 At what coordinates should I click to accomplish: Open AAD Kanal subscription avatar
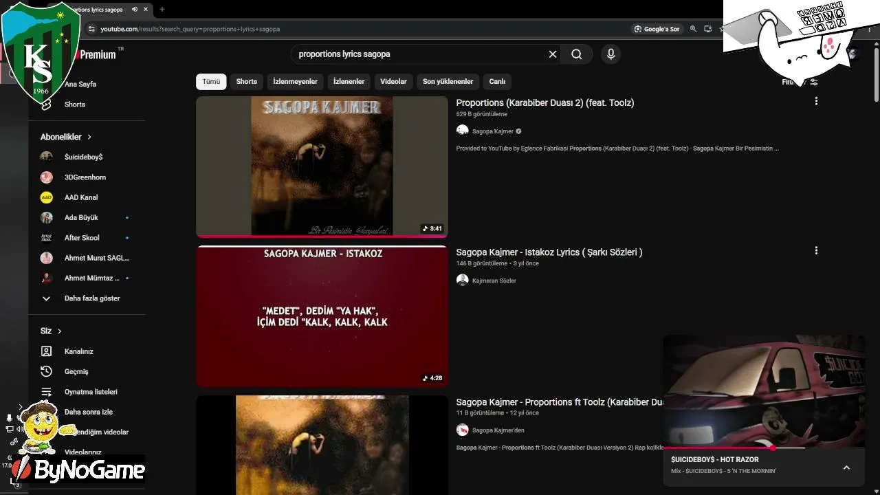coord(46,197)
